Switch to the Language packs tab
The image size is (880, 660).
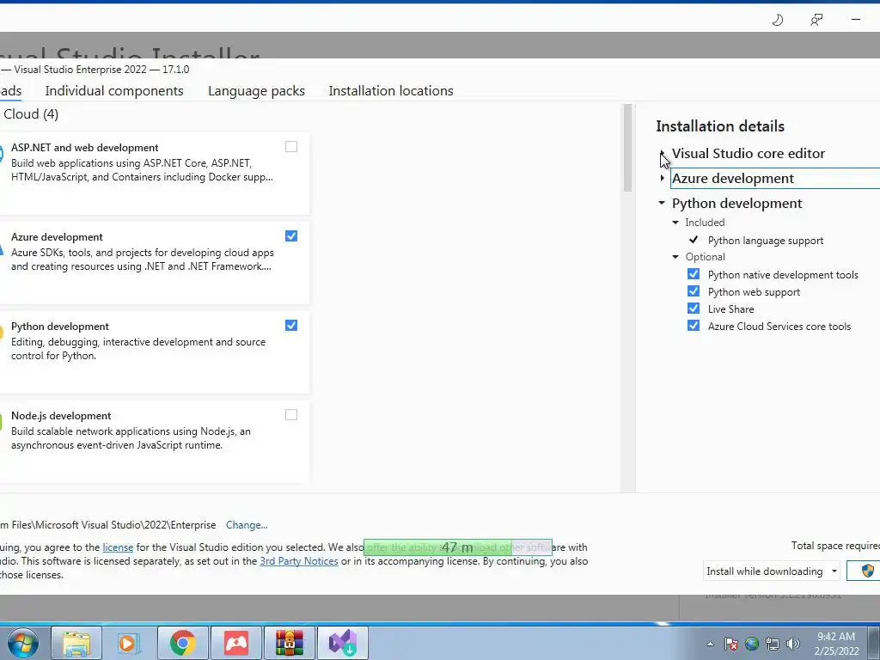click(x=256, y=91)
